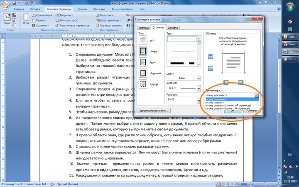Click Русский (Россия) language in status bar
Viewport: 299px width, 187px height.
coord(68,185)
